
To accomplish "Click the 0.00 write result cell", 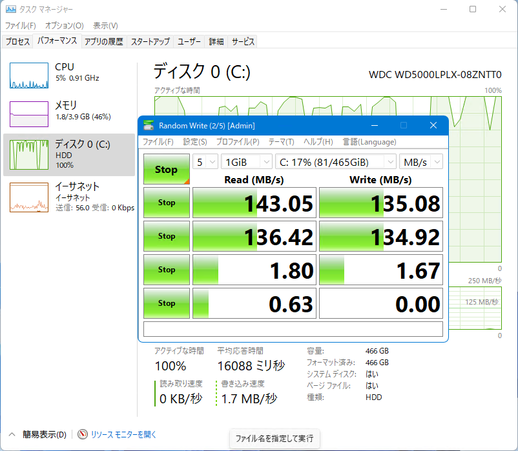I will 381,303.
